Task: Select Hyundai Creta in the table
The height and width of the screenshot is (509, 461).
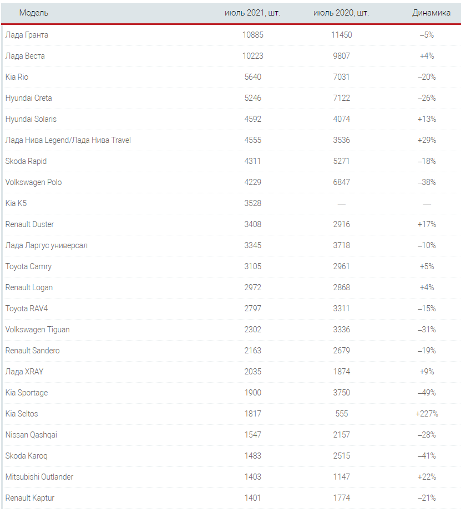Action: click(x=28, y=98)
